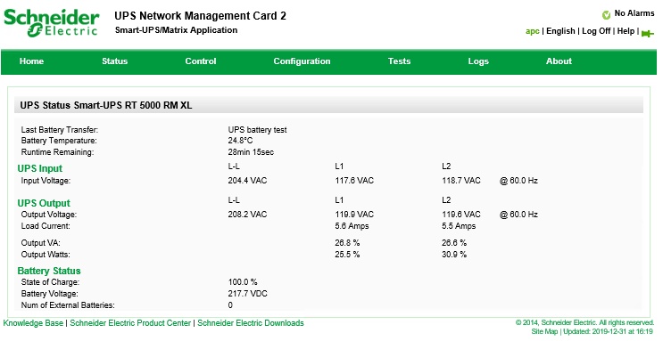Open the Home menu
The height and width of the screenshot is (341, 663).
(32, 61)
